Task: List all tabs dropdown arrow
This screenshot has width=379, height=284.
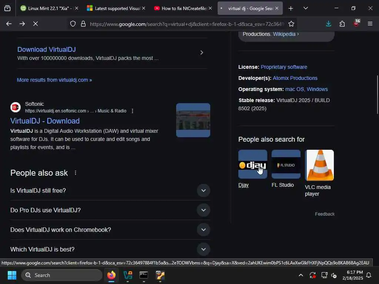Action: 306,8
